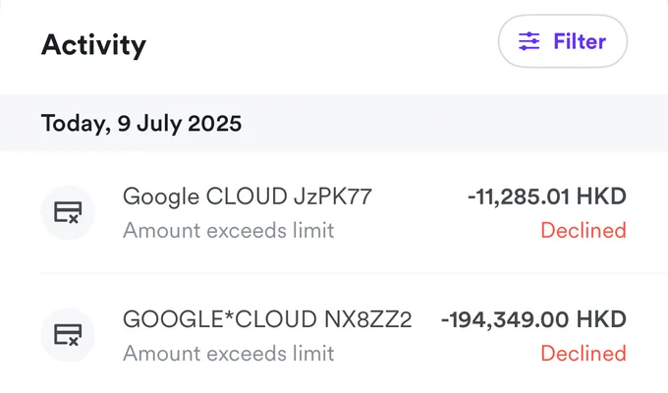Click the filter sliders icon
668x393 pixels.
529,41
